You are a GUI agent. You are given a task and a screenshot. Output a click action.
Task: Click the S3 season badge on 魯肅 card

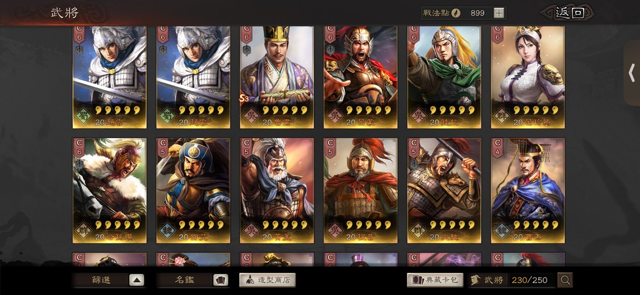point(244,98)
